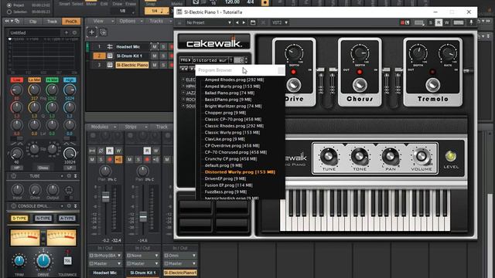Select Chopper.prog in Program Browser
Image resolution: width=495 pixels, height=278 pixels.
tap(225, 113)
